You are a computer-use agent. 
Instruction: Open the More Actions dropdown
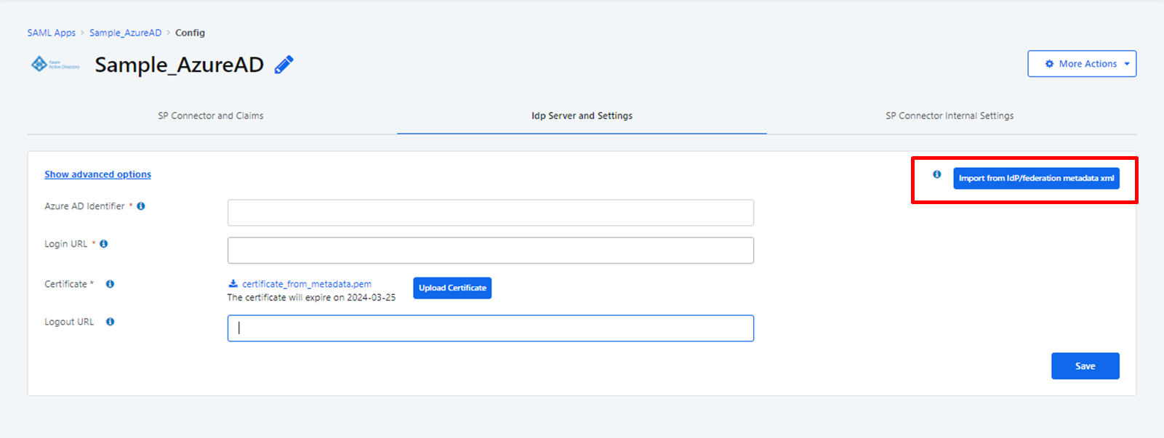[1081, 64]
